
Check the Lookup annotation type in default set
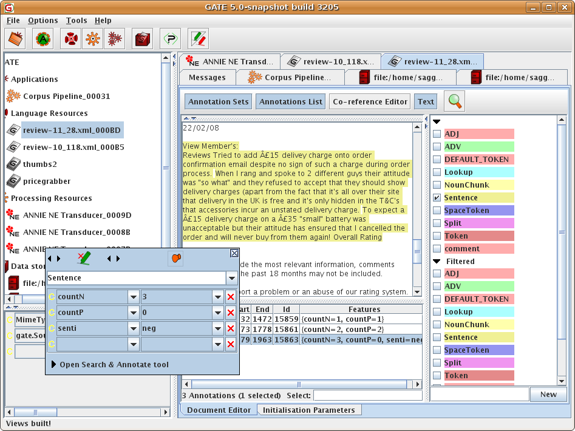pos(437,172)
